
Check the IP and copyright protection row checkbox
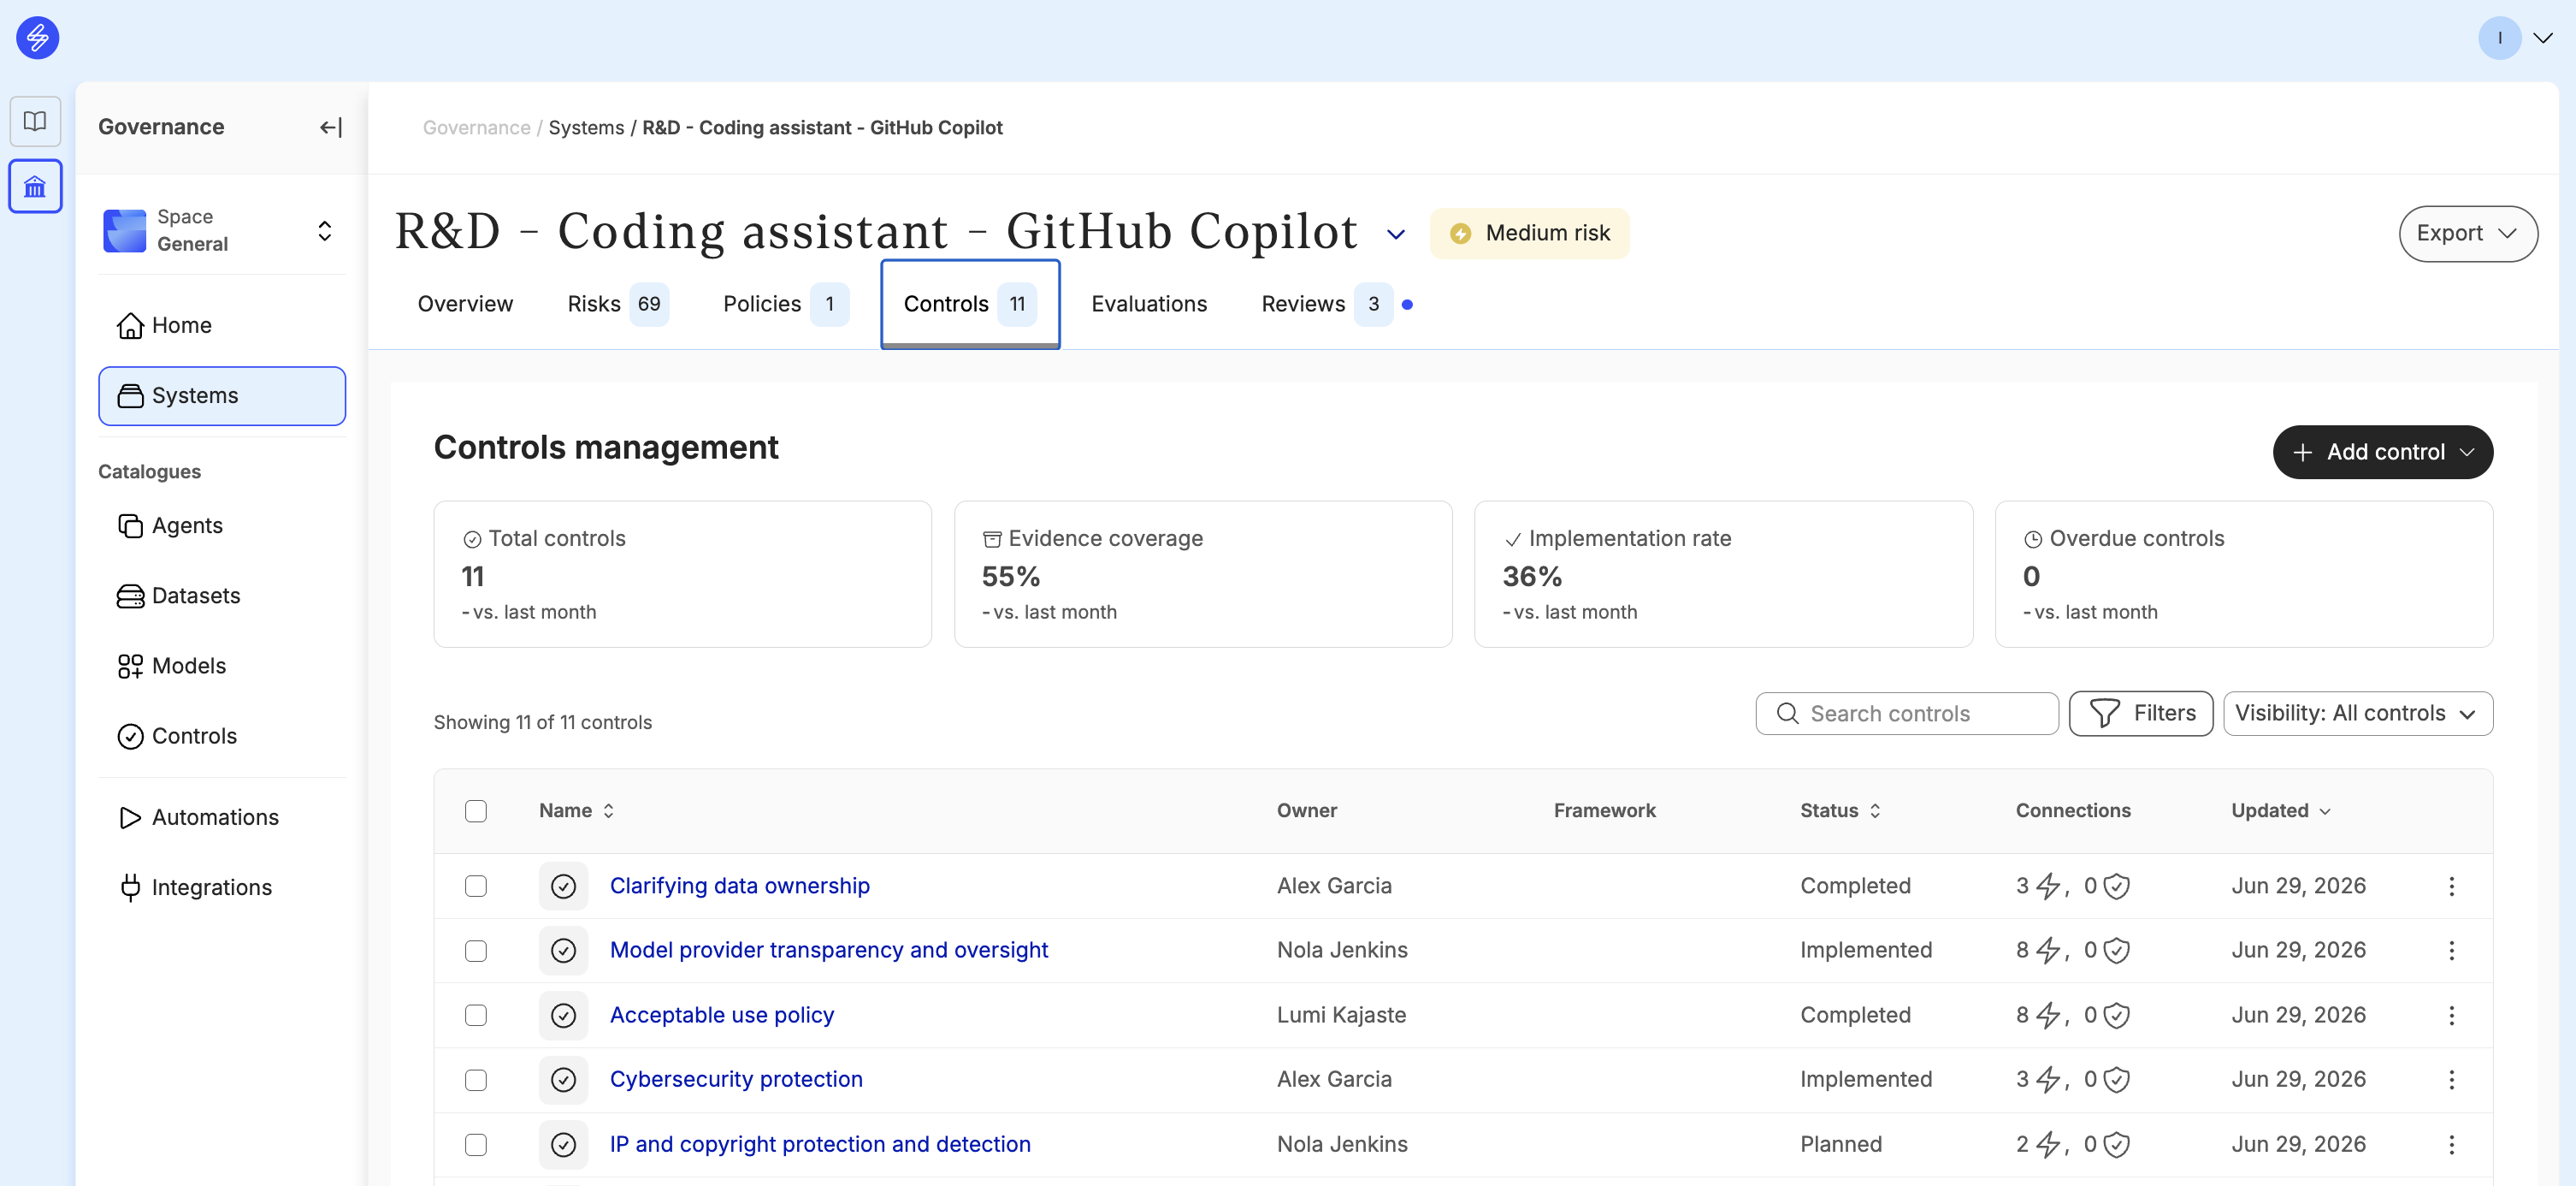(x=476, y=1144)
